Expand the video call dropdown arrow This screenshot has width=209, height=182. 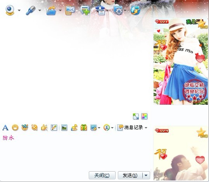[x=19, y=10]
